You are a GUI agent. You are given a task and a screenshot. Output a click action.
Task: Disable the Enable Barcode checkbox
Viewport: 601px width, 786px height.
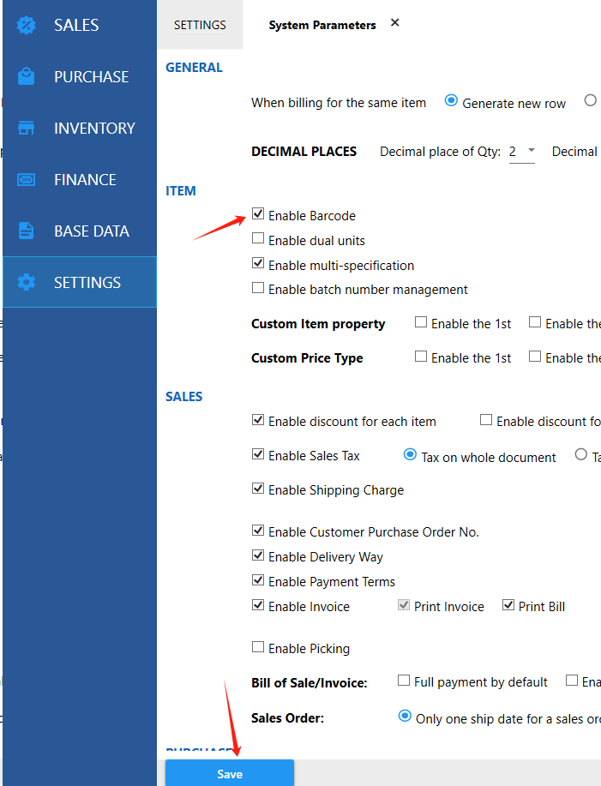[x=258, y=214]
